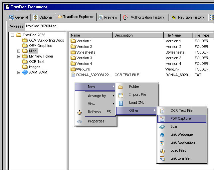The width and height of the screenshot is (214, 170).
Task: Click the Stylesheets File Name cell
Action: tap(175, 52)
